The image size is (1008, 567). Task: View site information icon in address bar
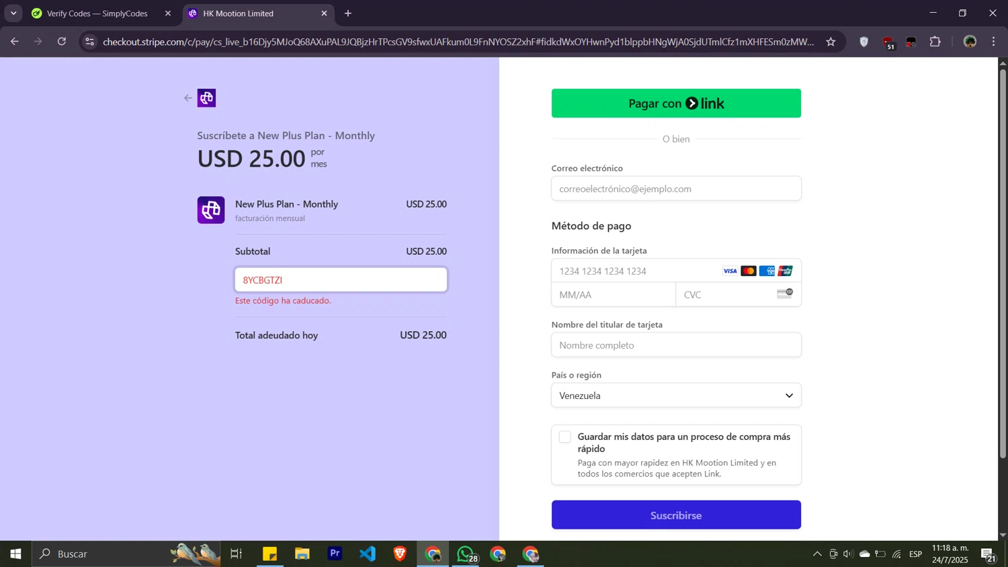[89, 42]
